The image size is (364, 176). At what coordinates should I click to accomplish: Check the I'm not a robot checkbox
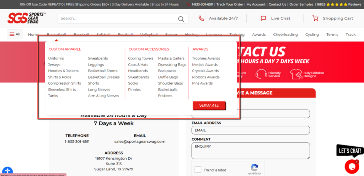[198, 170]
